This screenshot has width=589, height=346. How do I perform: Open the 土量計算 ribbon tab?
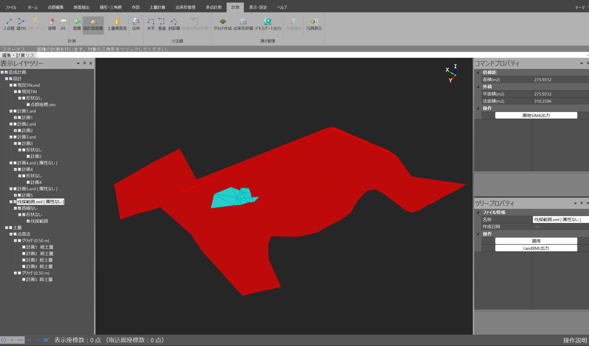point(157,7)
